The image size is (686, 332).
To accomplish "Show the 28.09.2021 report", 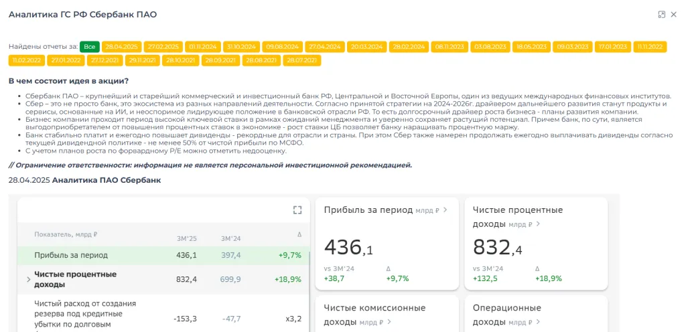I will 220,60.
